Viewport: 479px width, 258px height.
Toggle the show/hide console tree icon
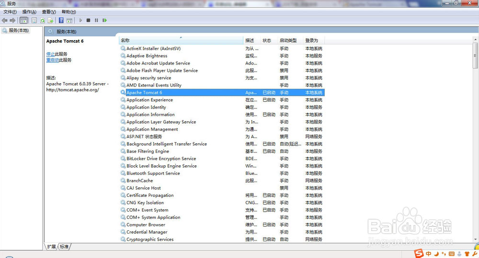[x=24, y=21]
